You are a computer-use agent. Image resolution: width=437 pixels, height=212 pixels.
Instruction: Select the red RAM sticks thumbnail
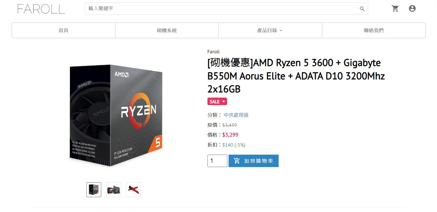(134, 190)
